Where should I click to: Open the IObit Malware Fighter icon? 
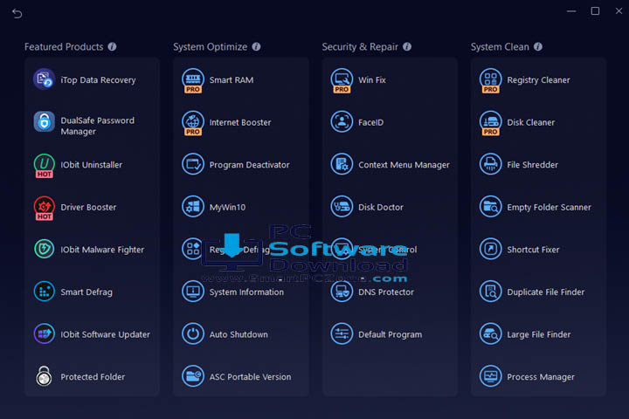tap(45, 249)
